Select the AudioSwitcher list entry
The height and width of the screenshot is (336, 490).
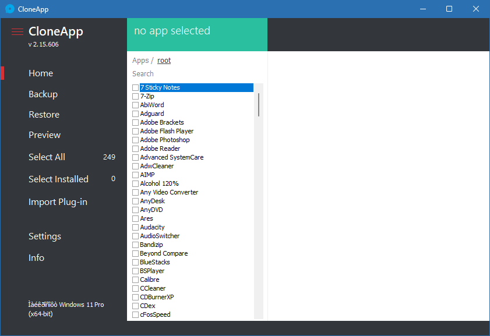(160, 236)
